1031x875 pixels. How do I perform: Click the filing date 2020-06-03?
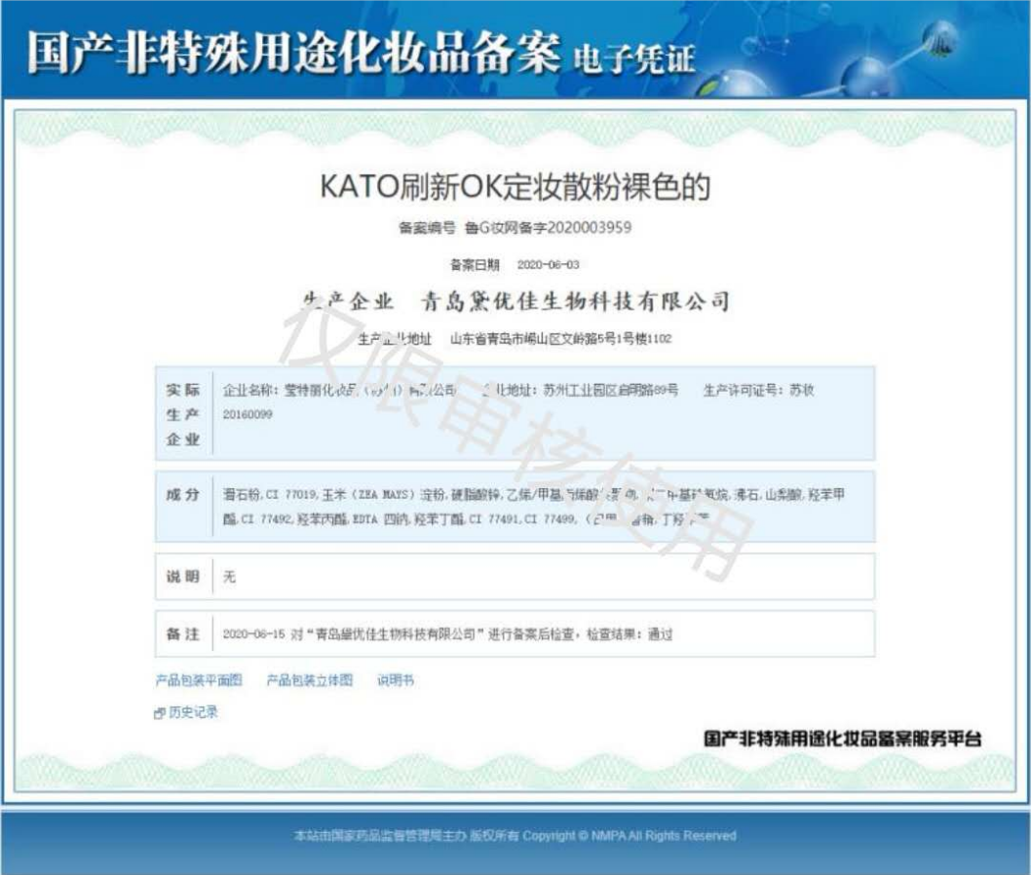tap(548, 264)
